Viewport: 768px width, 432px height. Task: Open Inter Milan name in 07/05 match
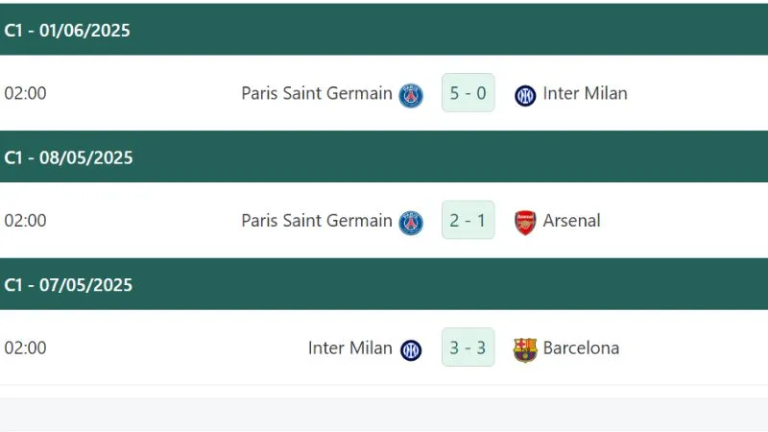click(x=350, y=348)
